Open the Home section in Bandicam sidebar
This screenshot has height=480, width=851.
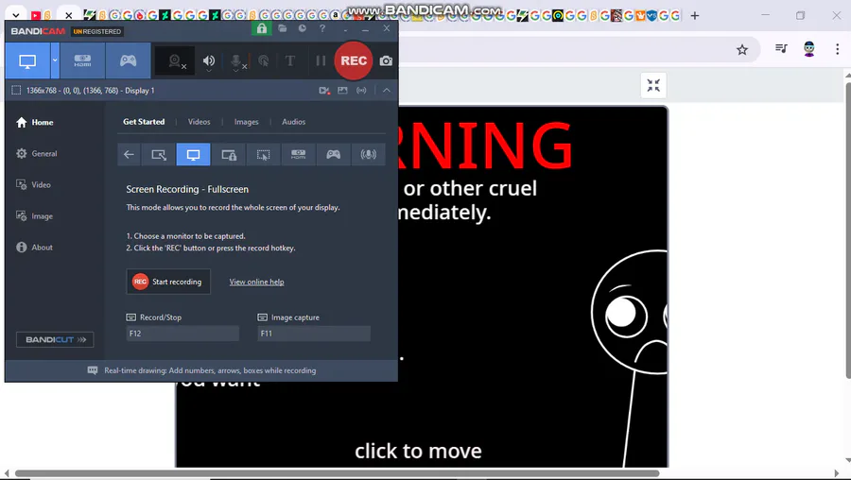tap(35, 123)
